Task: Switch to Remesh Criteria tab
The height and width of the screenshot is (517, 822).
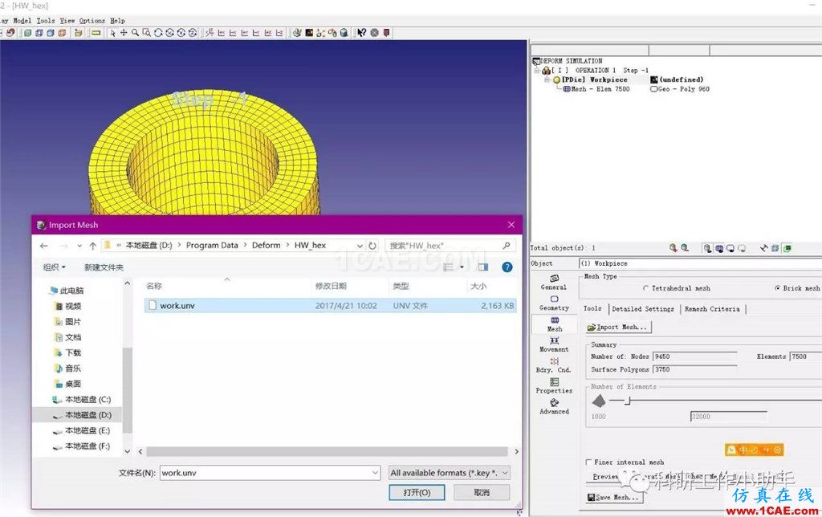Action: [713, 309]
